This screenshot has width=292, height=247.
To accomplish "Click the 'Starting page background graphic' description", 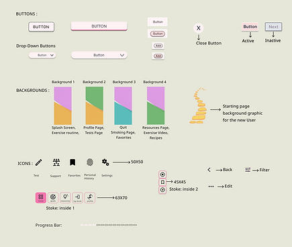I will pos(242,113).
